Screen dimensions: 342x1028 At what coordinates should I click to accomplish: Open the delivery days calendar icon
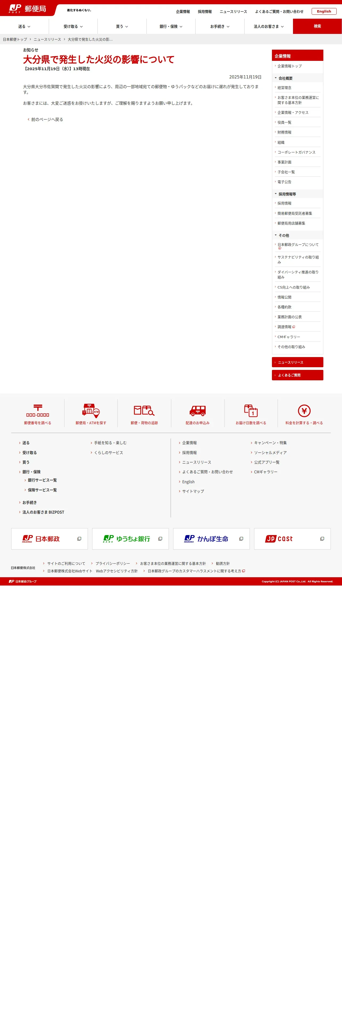251,411
